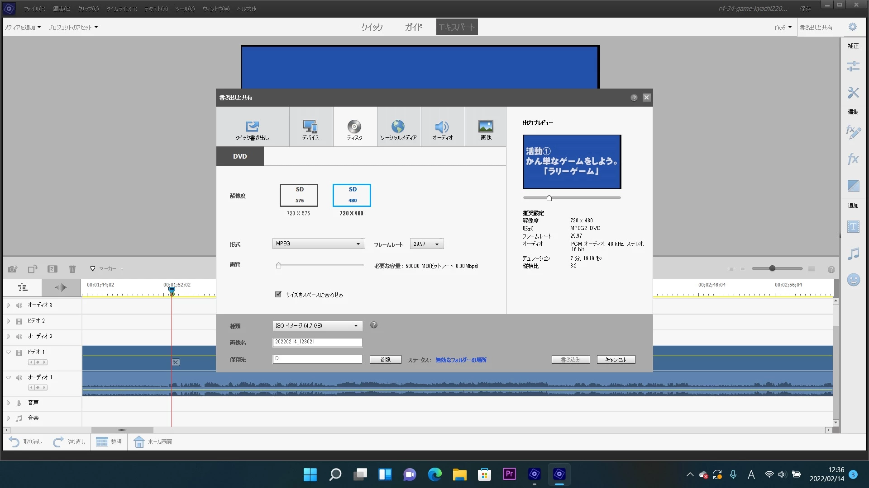Open the ISO イメージ type dropdown
The image size is (869, 488).
click(317, 325)
